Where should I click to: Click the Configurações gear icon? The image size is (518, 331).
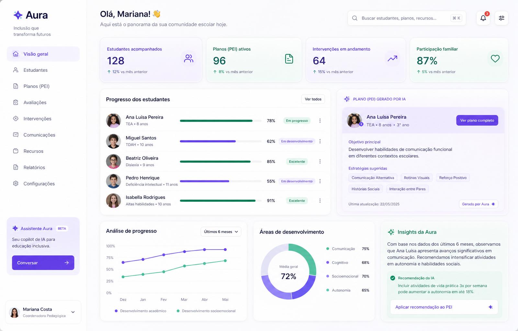16,183
